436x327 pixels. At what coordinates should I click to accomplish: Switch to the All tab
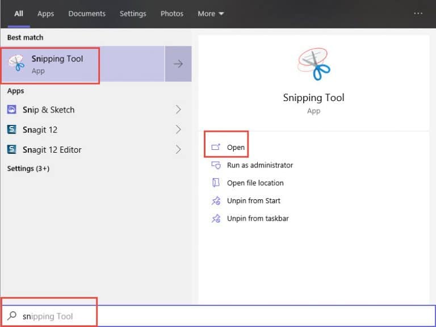(x=19, y=14)
